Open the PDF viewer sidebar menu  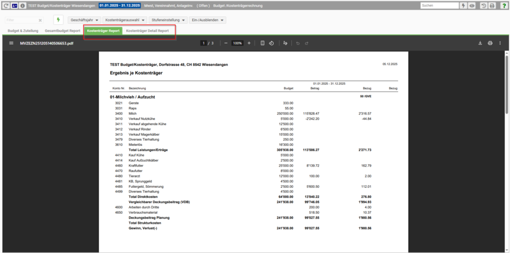pyautogui.click(x=11, y=43)
